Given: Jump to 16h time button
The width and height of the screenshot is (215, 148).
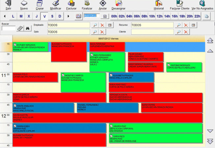Looking at the screenshot, I should [175, 16].
